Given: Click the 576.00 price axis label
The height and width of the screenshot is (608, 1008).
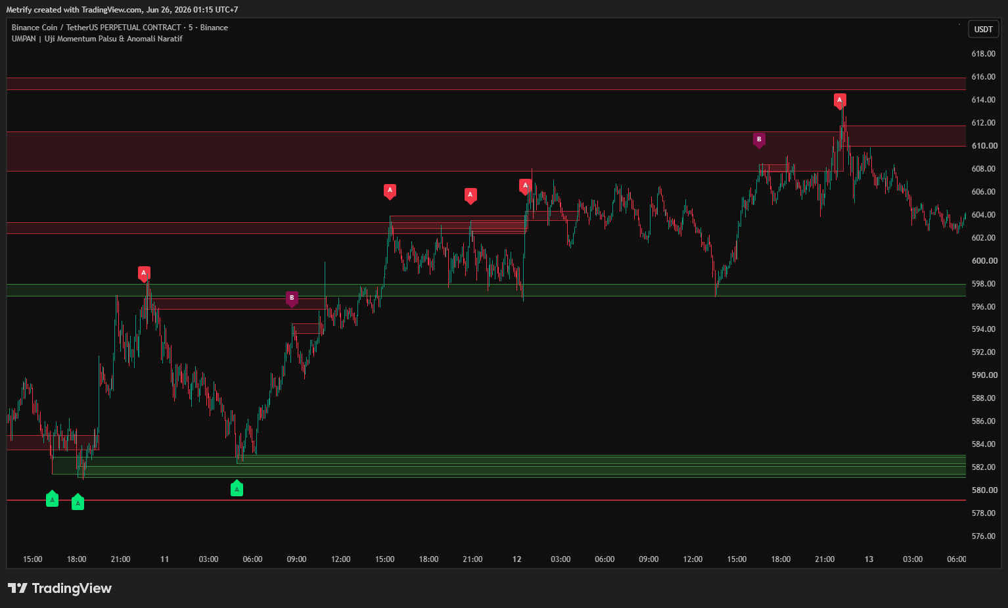Looking at the screenshot, I should coord(984,536).
